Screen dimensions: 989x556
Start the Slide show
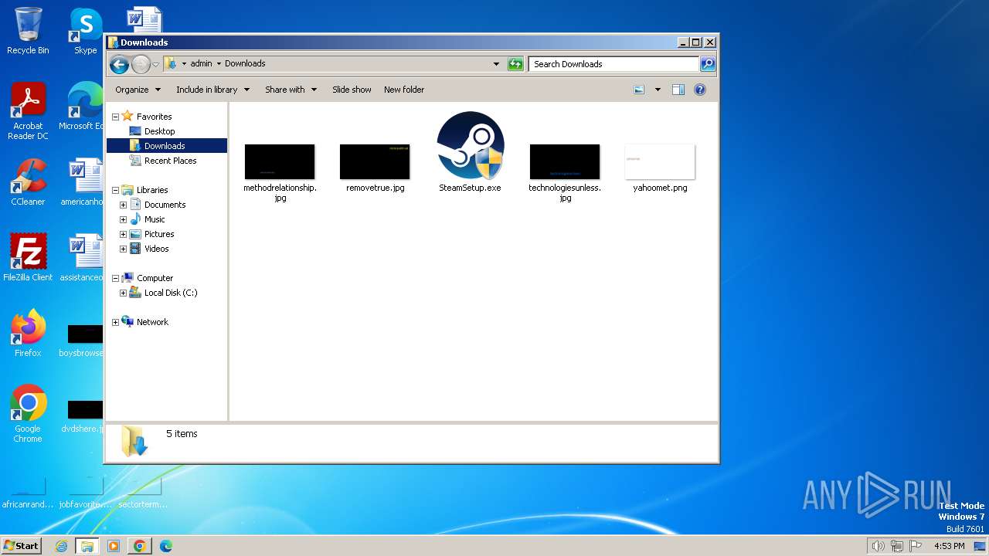pos(352,90)
